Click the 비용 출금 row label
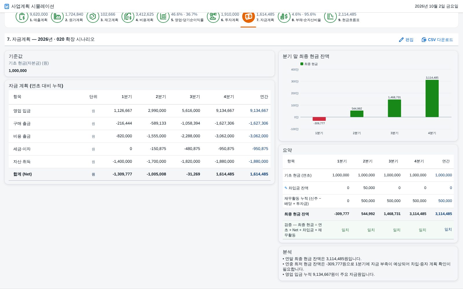 pos(22,136)
